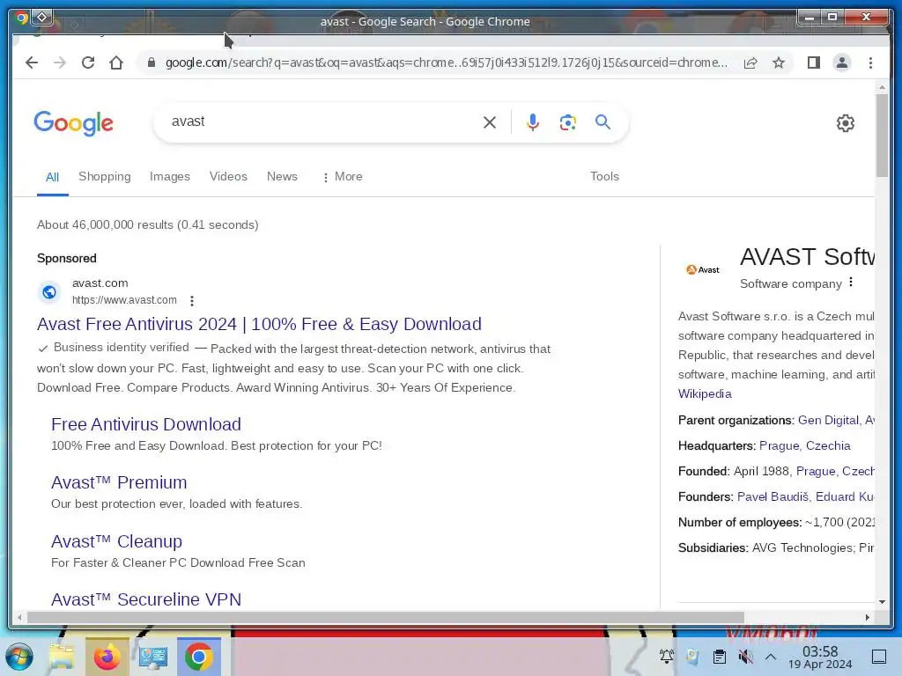Open the Avast Secureline VPN link
Viewport: 902px width, 676px height.
146,599
